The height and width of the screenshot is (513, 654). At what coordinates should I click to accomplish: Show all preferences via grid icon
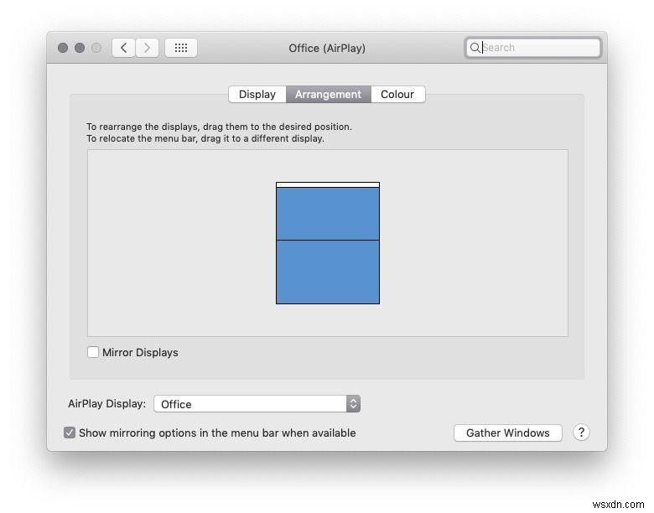tap(181, 48)
